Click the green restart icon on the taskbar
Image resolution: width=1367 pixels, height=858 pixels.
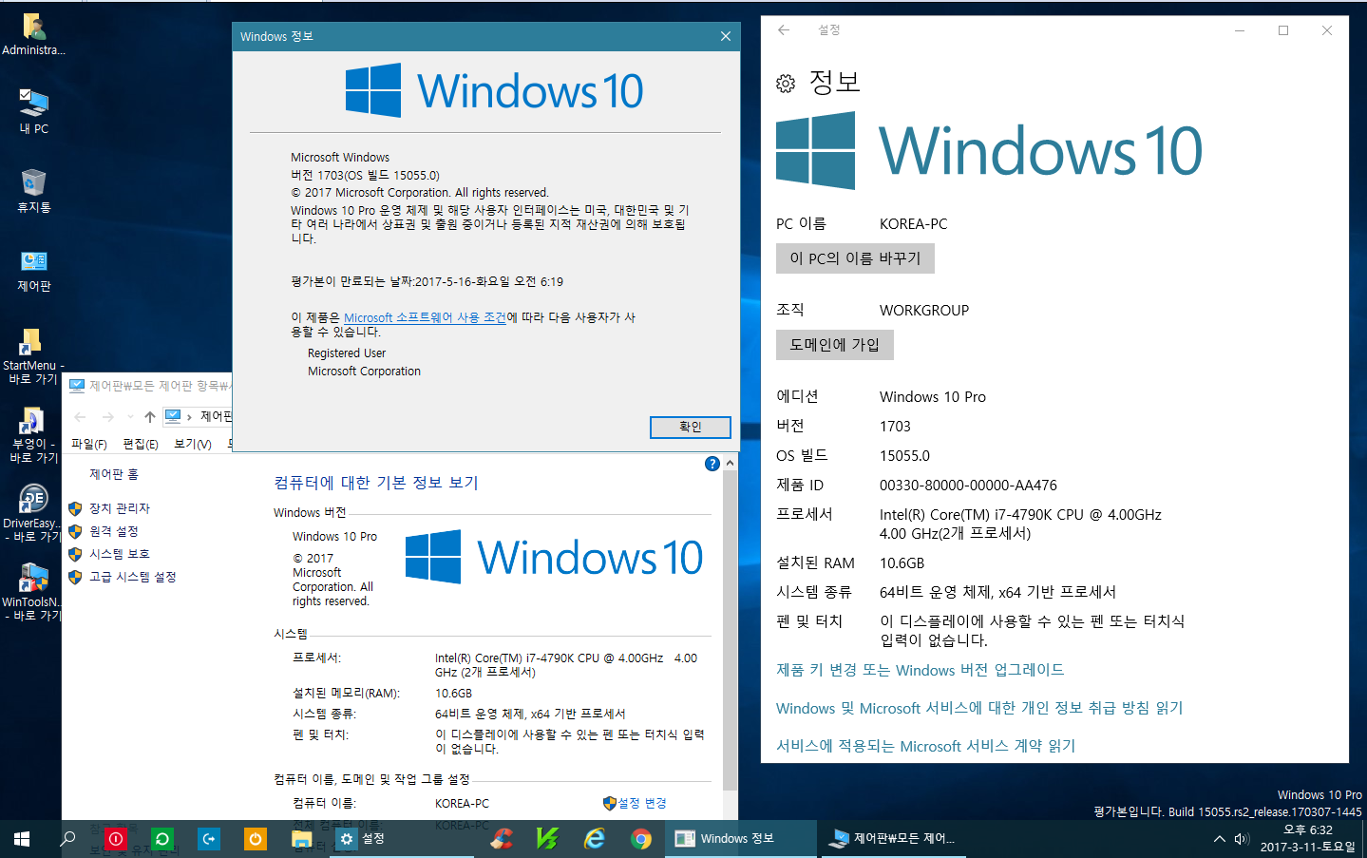(162, 839)
